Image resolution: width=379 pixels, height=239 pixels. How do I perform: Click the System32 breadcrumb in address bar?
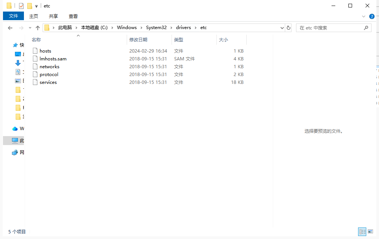click(x=156, y=28)
